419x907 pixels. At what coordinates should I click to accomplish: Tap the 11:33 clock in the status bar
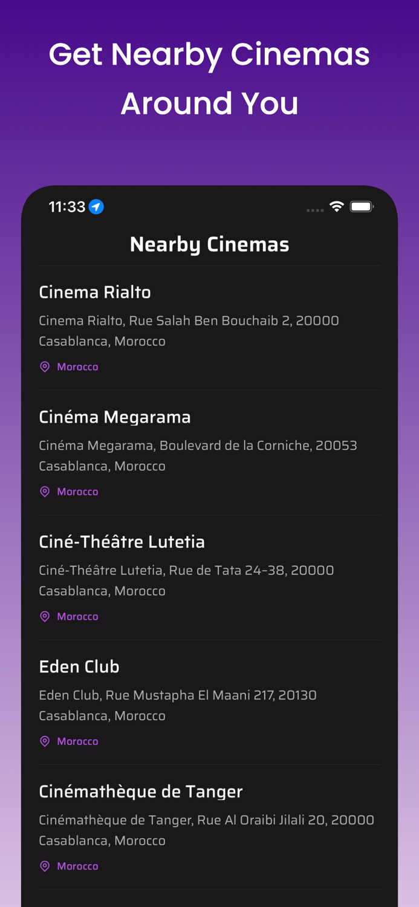(63, 206)
